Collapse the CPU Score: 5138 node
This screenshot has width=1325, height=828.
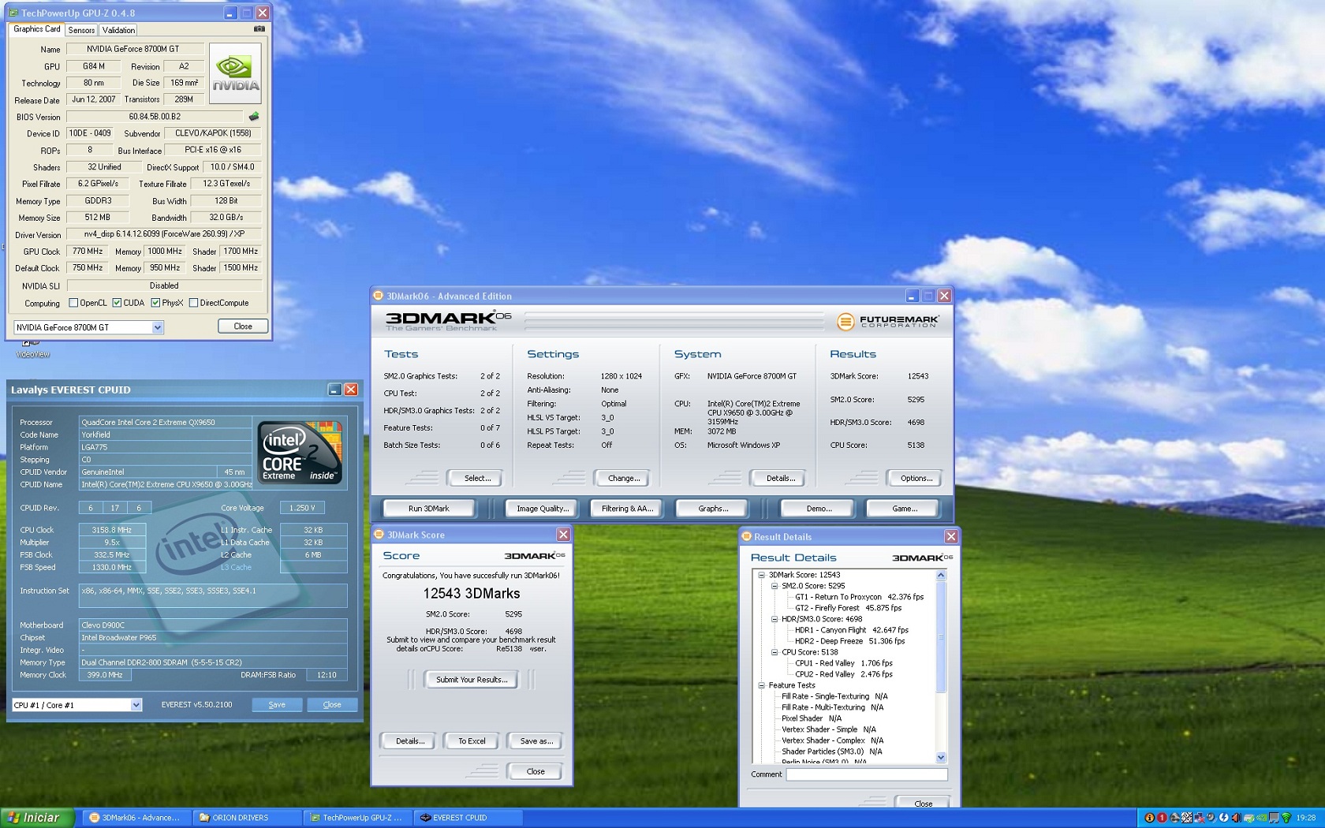[774, 652]
